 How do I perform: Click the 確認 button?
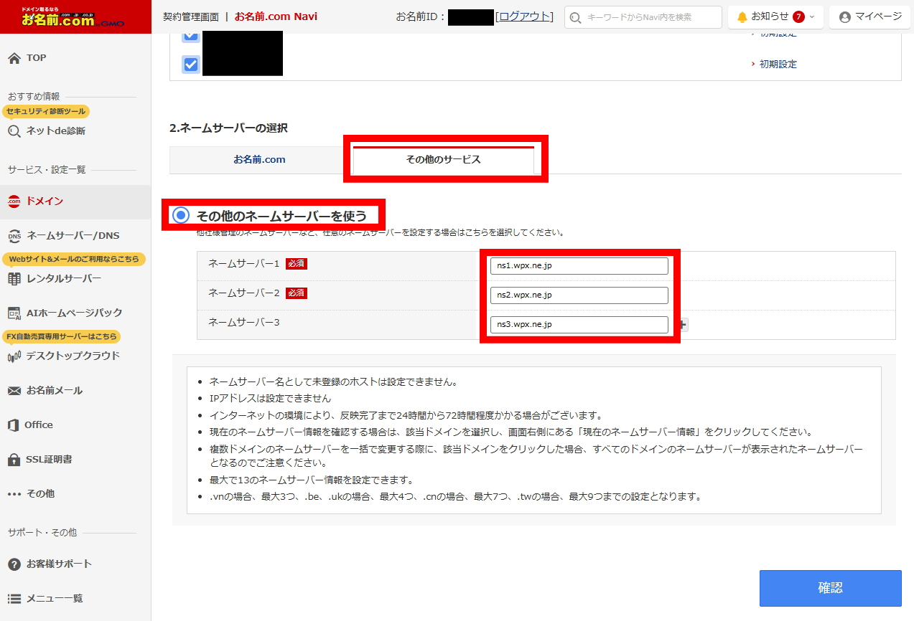830,589
